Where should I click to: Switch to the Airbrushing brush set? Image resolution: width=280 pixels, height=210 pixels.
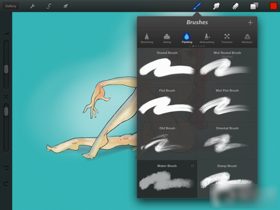(207, 38)
